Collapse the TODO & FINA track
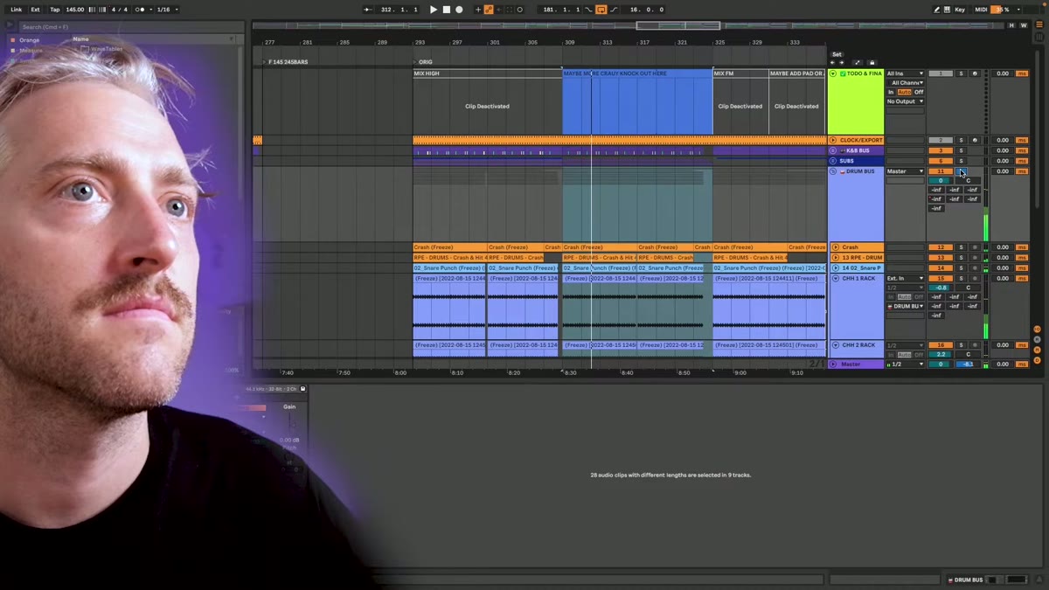The image size is (1049, 590). click(x=833, y=73)
